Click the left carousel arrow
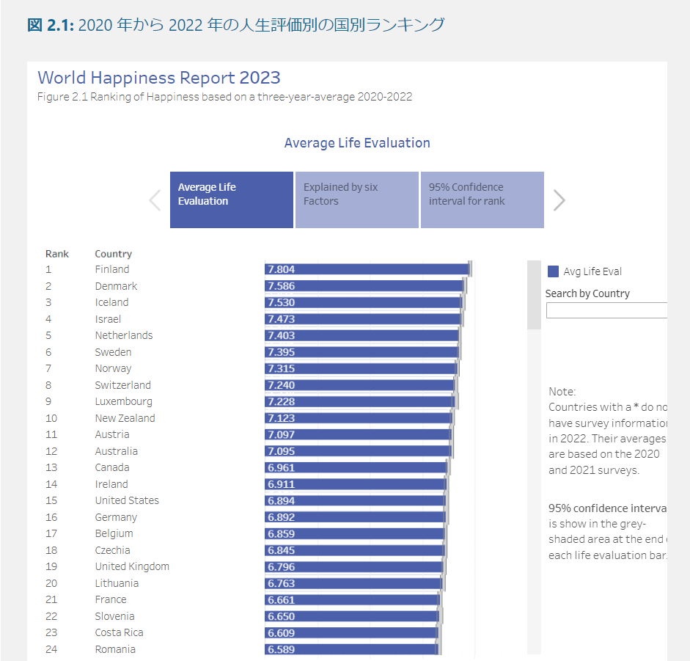Viewport: 690px width, 661px height. [x=155, y=200]
